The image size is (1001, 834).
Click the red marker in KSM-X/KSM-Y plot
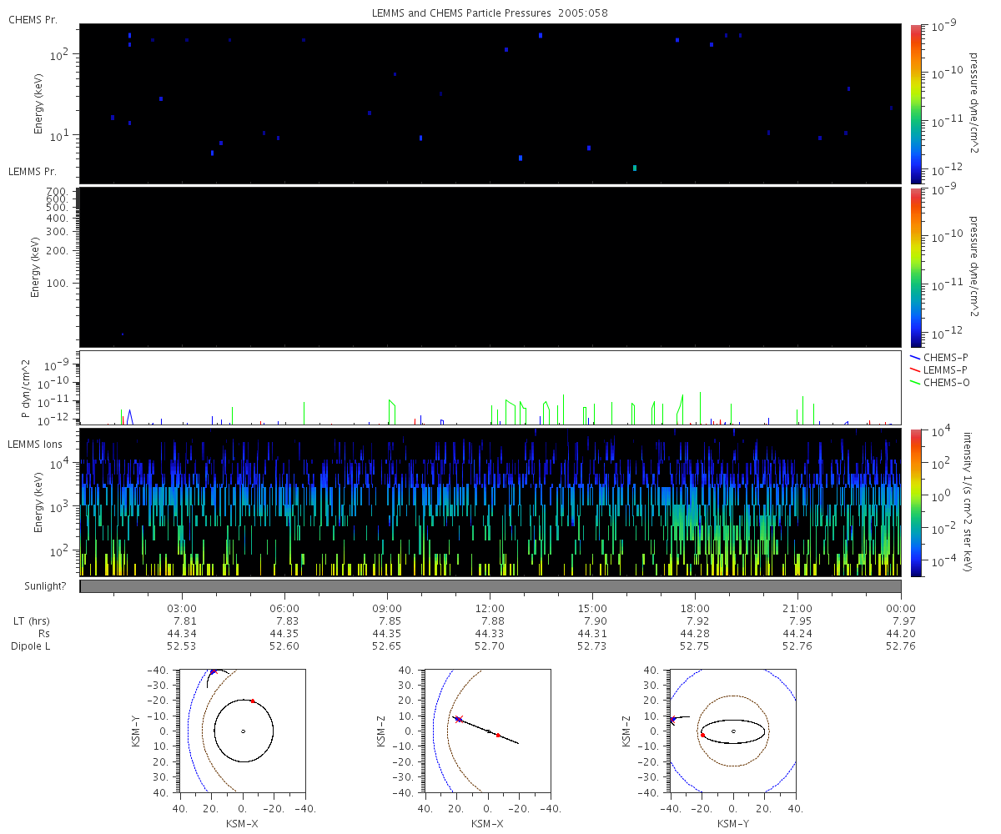click(253, 701)
